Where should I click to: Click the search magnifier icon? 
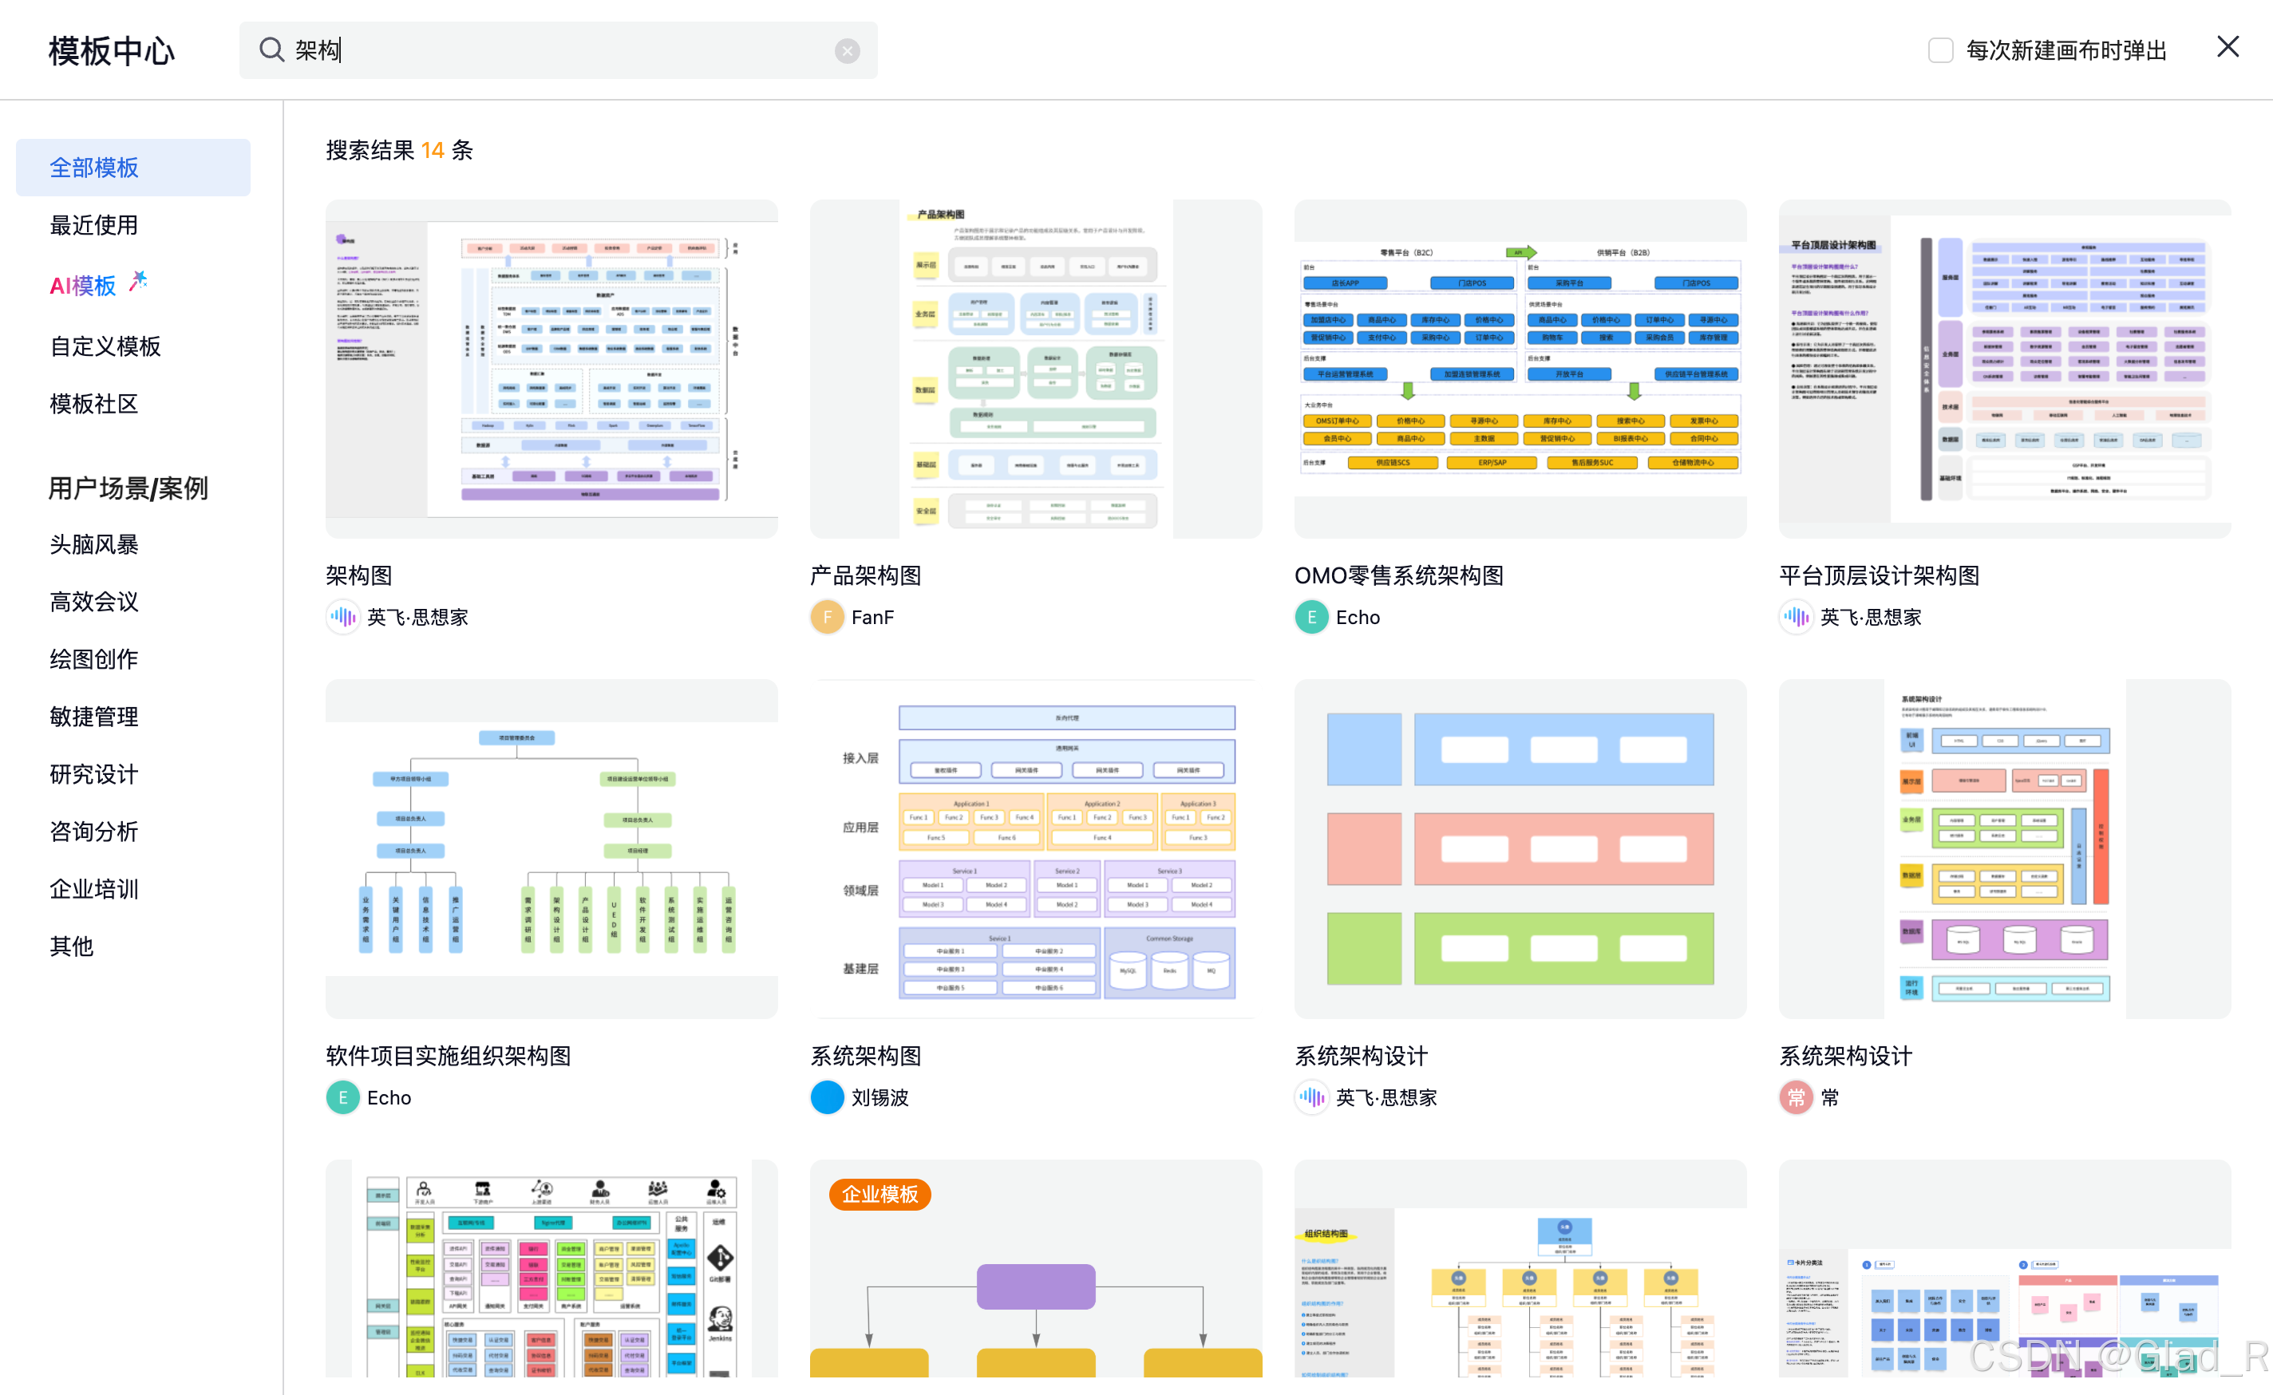(x=271, y=49)
